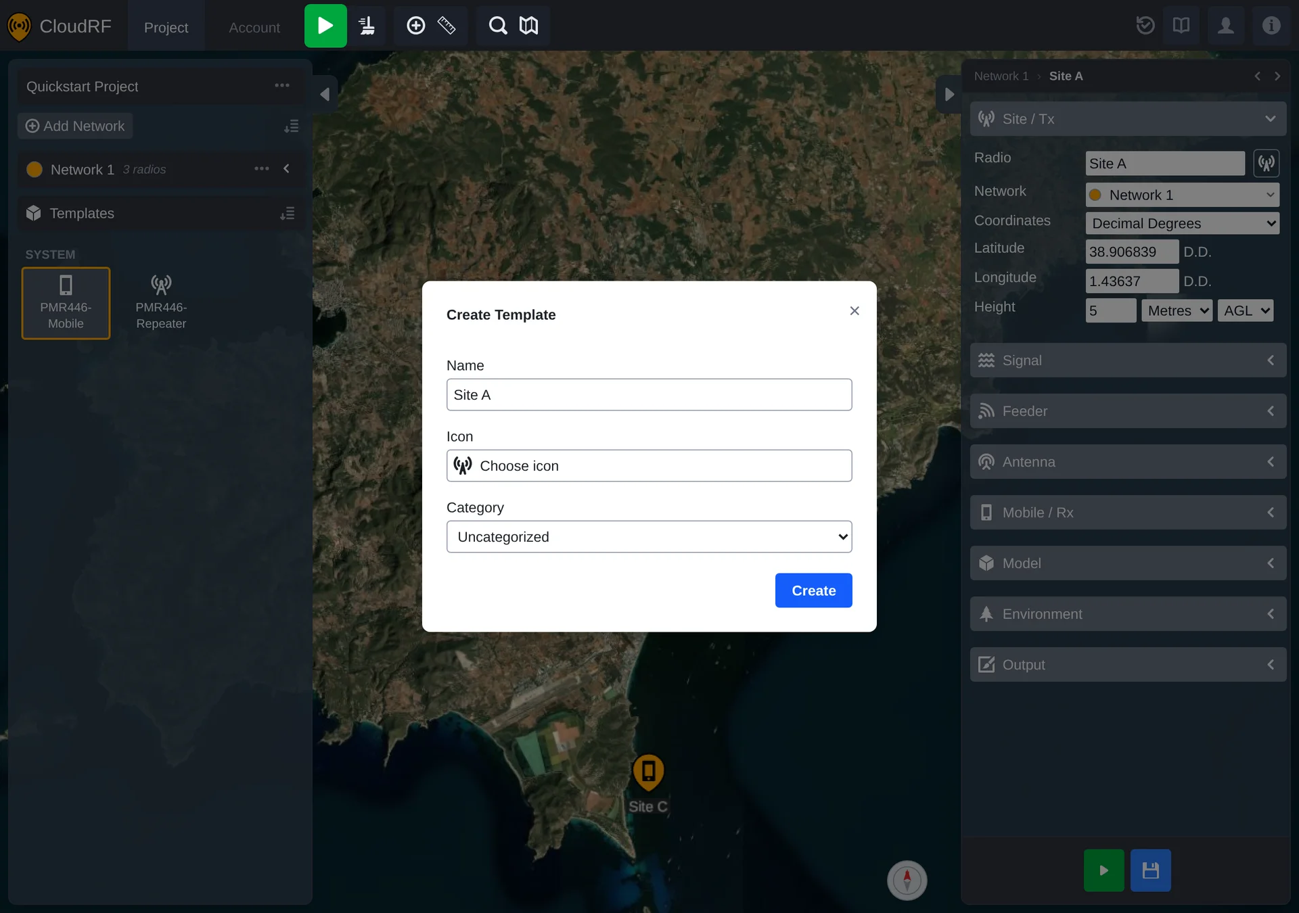The height and width of the screenshot is (913, 1299).
Task: Click the radio tower icon beside Radio name
Action: 1266,163
